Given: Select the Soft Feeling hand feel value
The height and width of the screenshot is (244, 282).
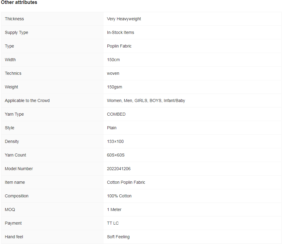Looking at the screenshot, I should [x=118, y=237].
